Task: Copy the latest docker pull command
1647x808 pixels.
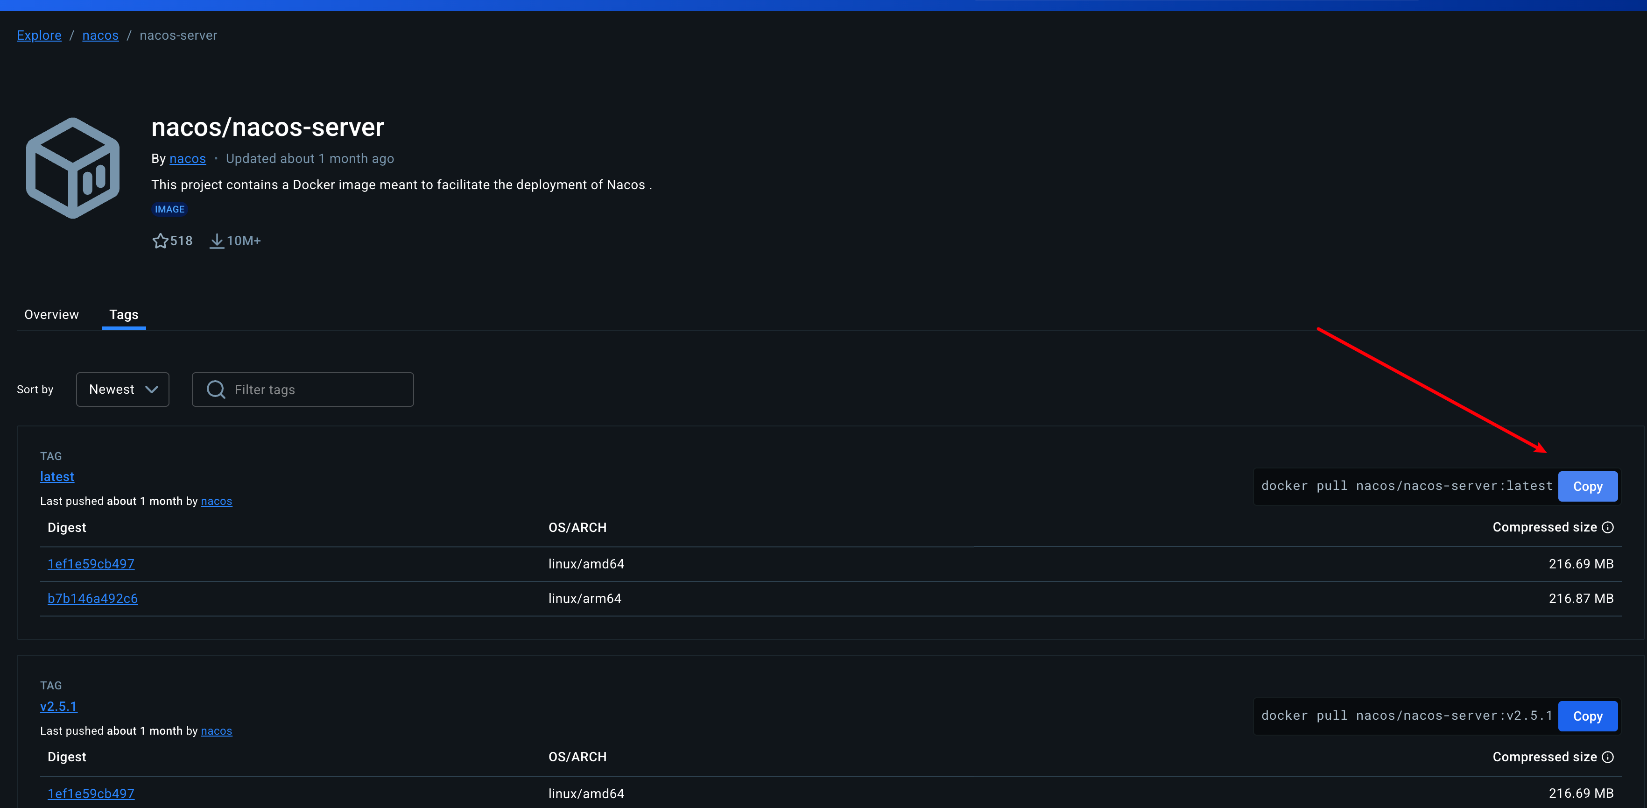Action: point(1587,487)
